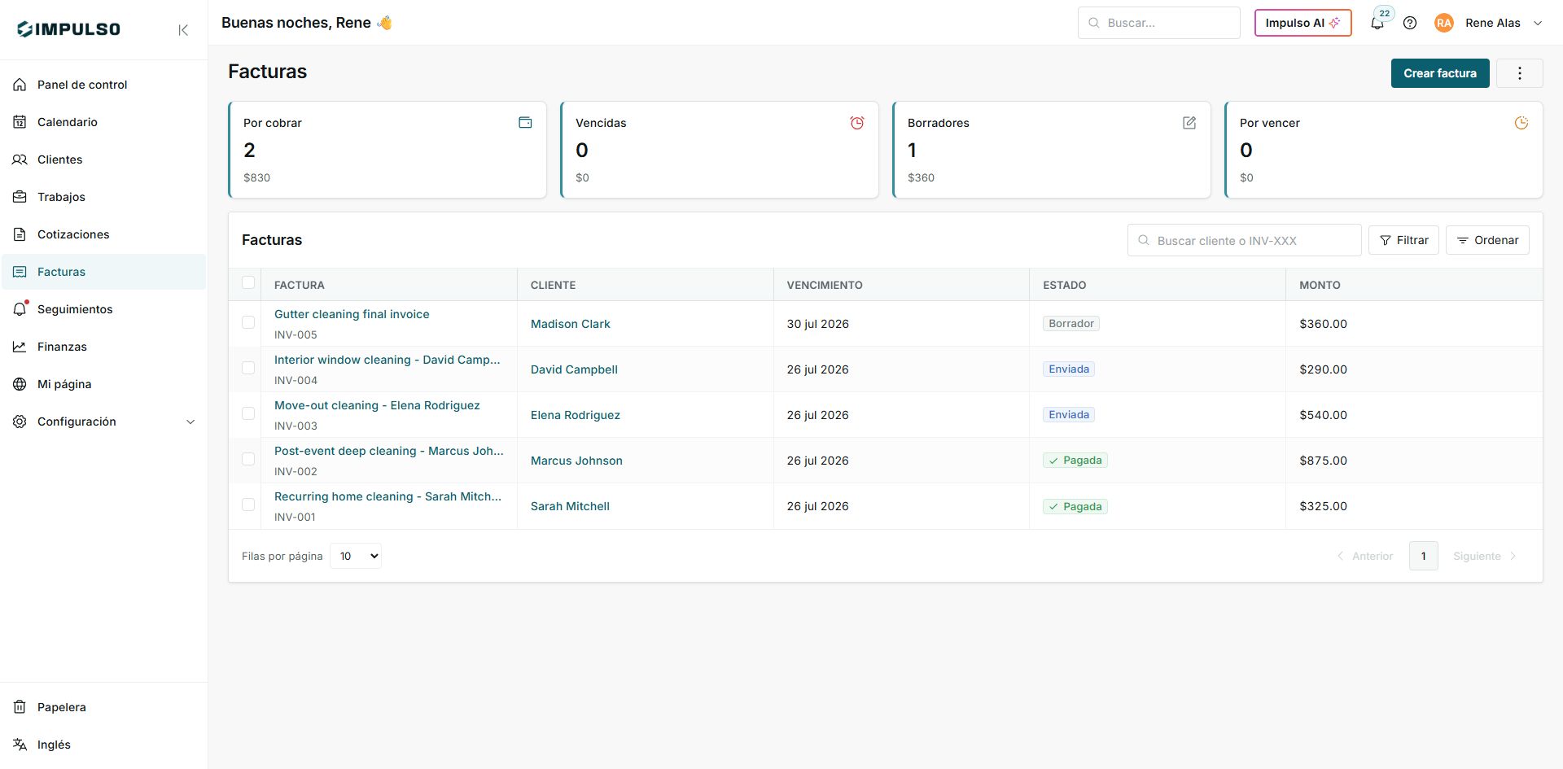Open Finanzas from the sidebar

pyautogui.click(x=104, y=347)
